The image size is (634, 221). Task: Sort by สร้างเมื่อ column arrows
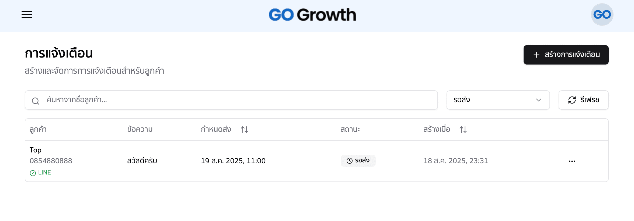[x=463, y=130]
